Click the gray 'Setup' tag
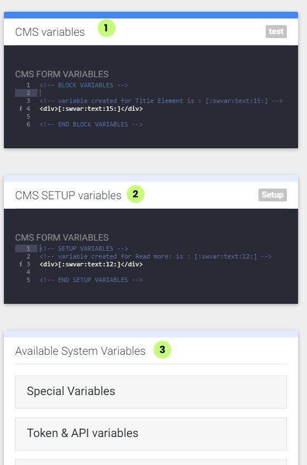 pyautogui.click(x=272, y=195)
